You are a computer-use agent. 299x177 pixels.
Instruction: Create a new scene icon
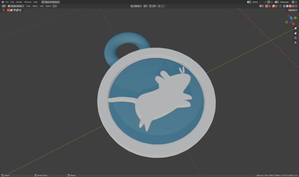(269, 2)
